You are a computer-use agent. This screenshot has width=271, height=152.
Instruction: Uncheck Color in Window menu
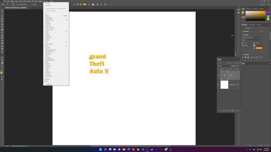56,32
